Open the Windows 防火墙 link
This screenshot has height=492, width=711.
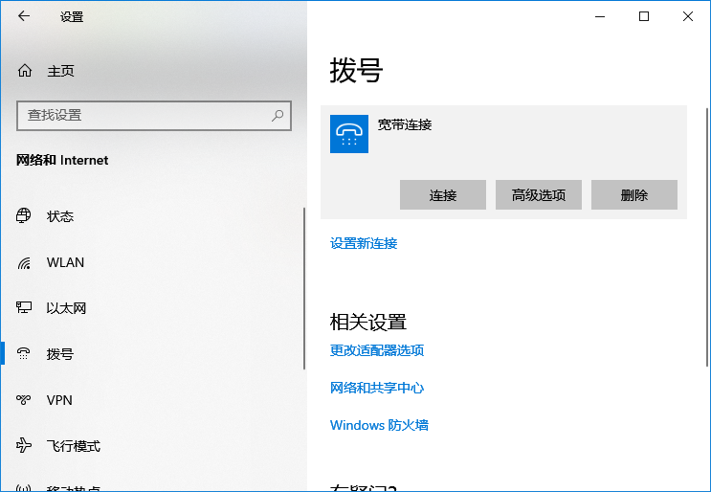pos(379,425)
